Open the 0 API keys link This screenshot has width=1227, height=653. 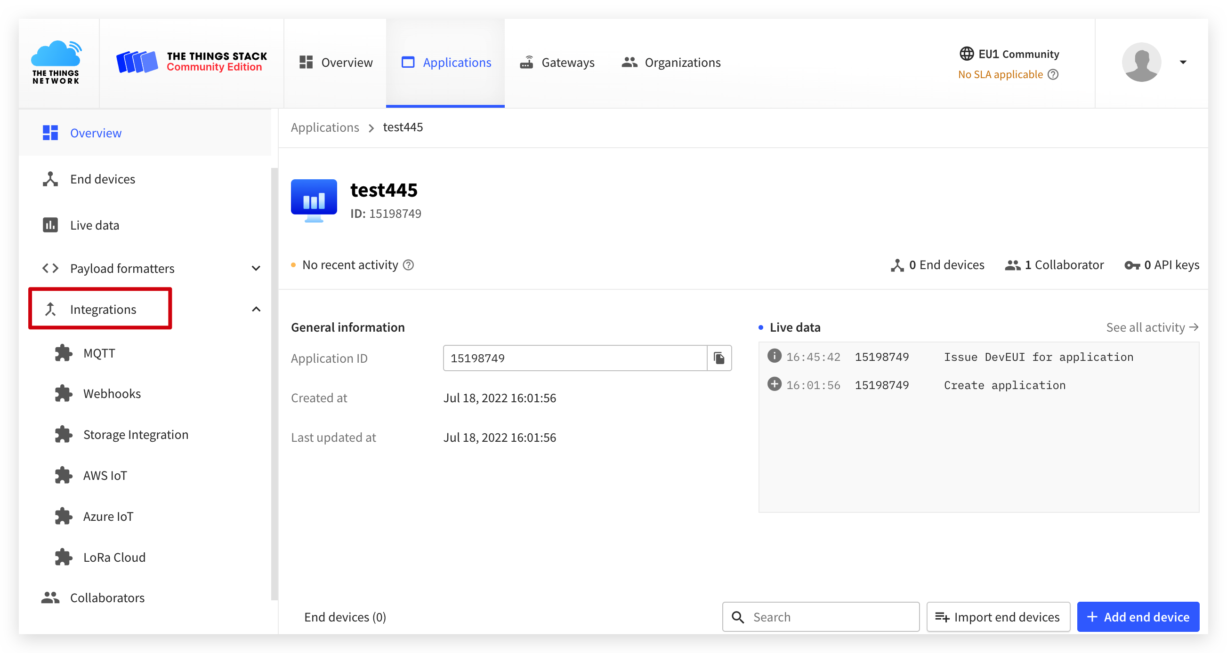[1162, 264]
